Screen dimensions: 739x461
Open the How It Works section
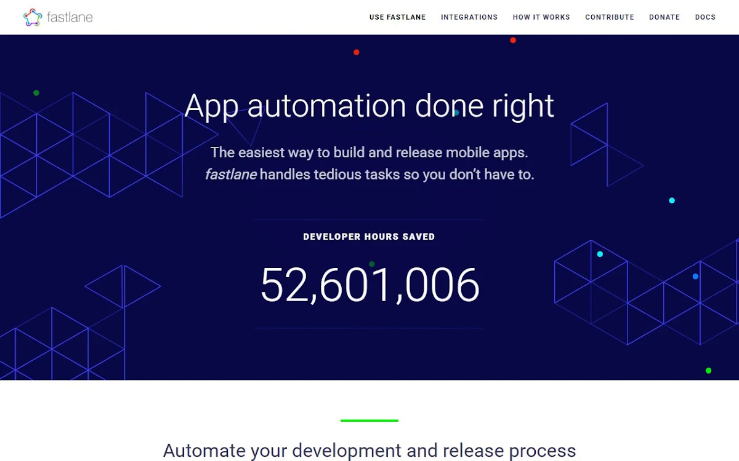click(541, 17)
